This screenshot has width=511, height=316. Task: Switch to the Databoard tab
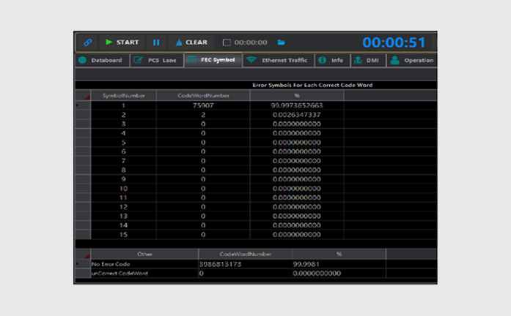pyautogui.click(x=102, y=60)
